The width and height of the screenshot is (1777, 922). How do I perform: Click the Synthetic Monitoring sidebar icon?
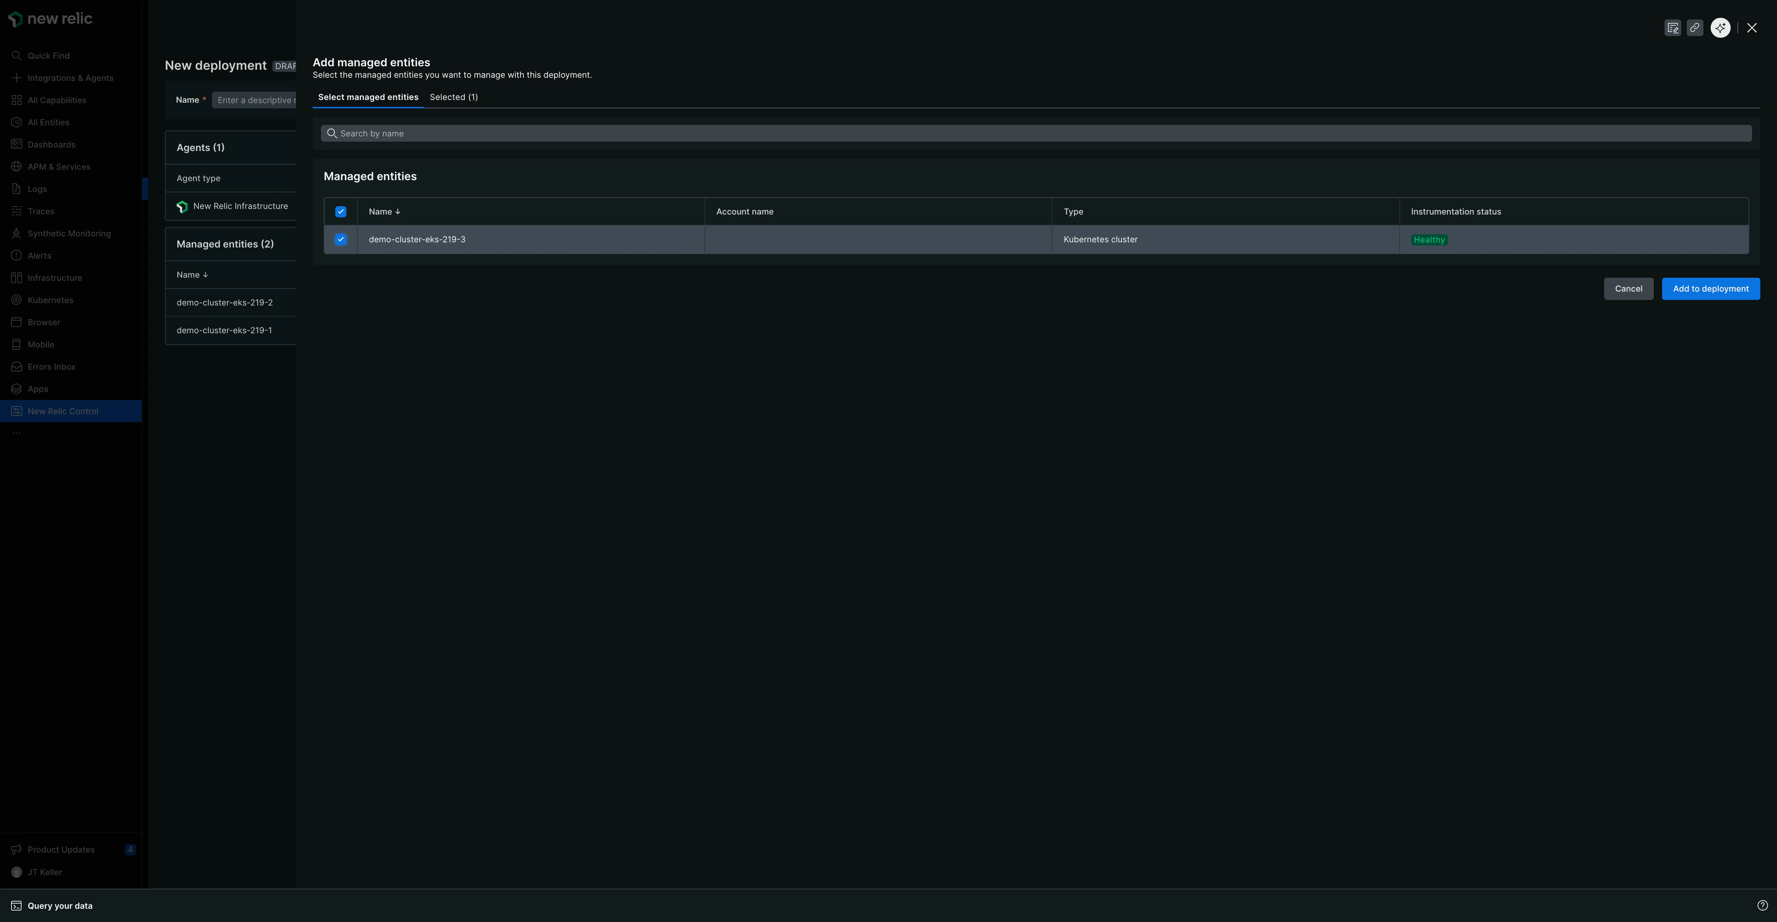17,234
